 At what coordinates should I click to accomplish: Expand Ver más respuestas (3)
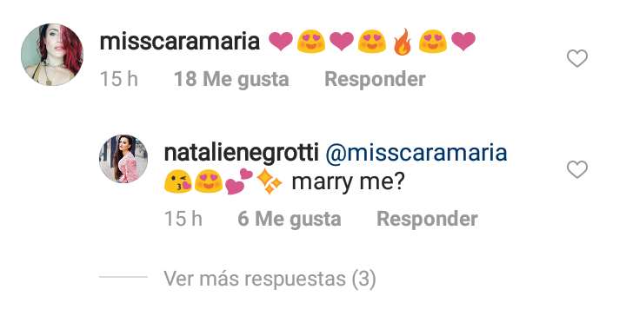tap(270, 278)
